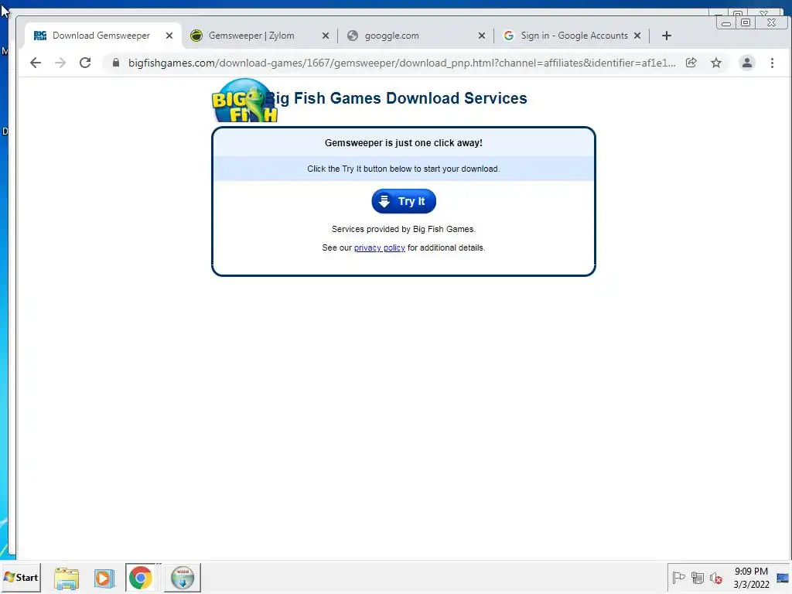Go back to the previous page
Viewport: 792px width, 594px height.
point(36,63)
